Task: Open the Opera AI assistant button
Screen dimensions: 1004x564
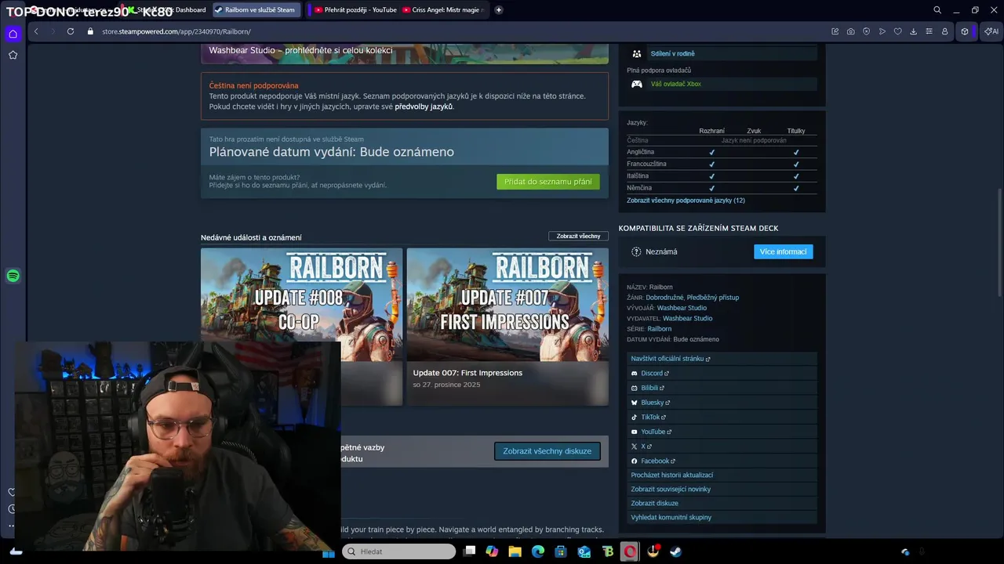Action: (x=990, y=31)
